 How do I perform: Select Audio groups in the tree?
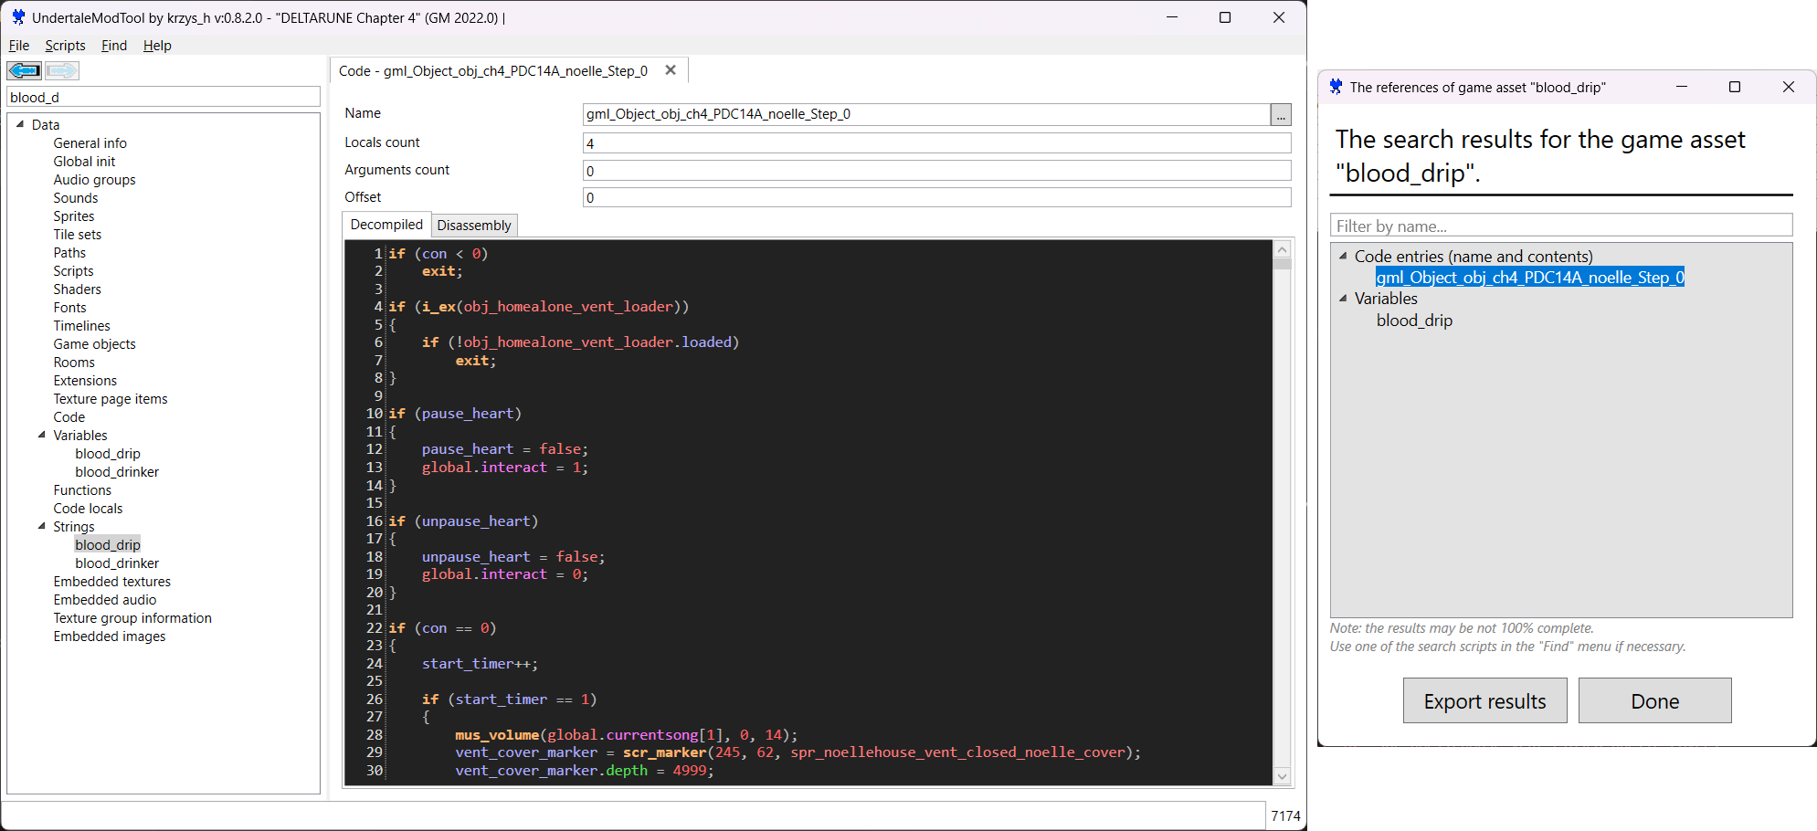coord(94,180)
